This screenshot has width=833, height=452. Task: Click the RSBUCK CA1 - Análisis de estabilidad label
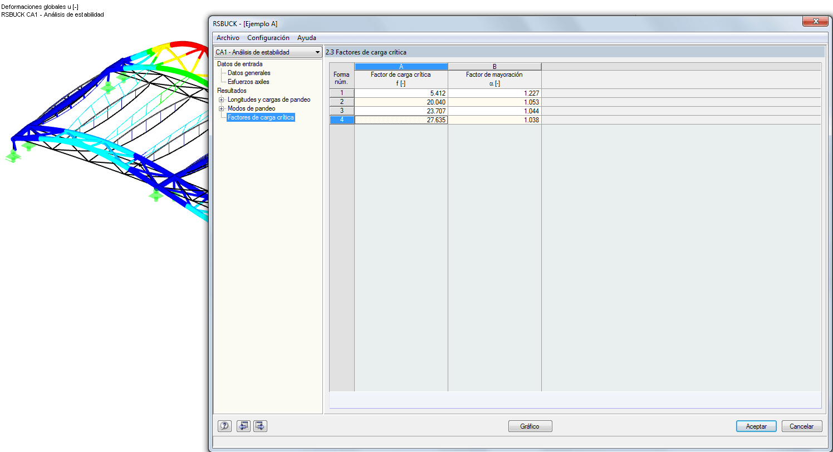pos(52,14)
